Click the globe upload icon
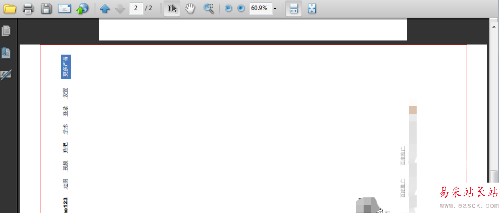The image size is (499, 213). [x=82, y=9]
